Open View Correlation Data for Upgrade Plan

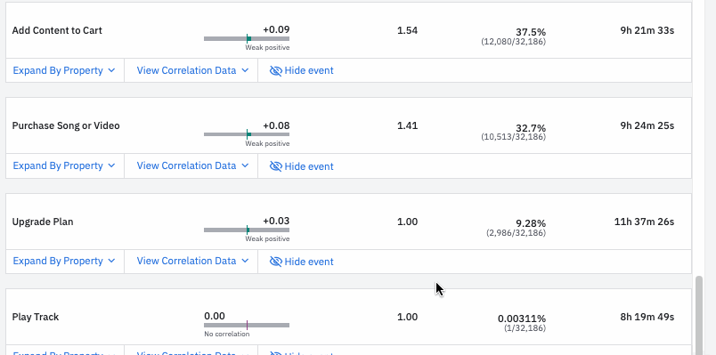pos(192,261)
